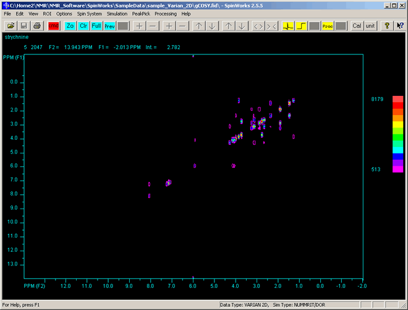Open the Simulation menu
This screenshot has height=310, width=408.
[x=117, y=14]
